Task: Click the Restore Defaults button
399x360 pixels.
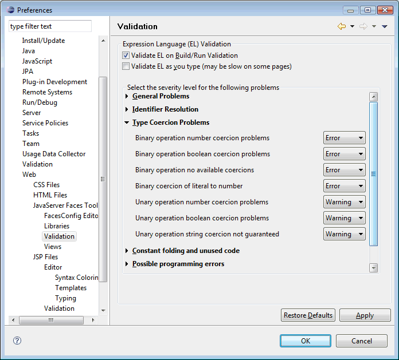Action: tap(308, 315)
